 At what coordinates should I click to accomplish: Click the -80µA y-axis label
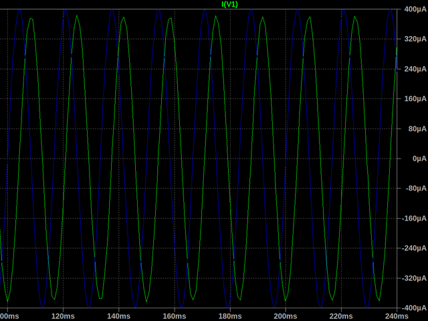point(415,189)
